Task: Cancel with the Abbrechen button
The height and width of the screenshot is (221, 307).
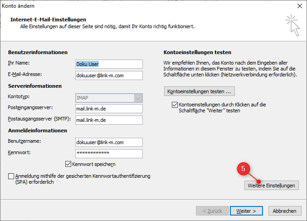Action: [285, 211]
